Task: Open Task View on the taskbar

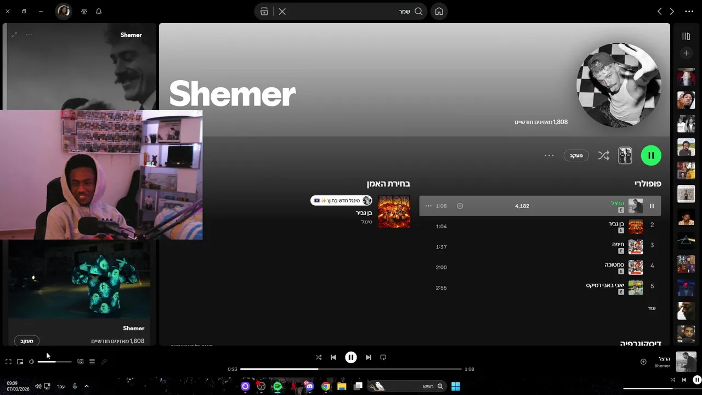Action: coord(358,386)
